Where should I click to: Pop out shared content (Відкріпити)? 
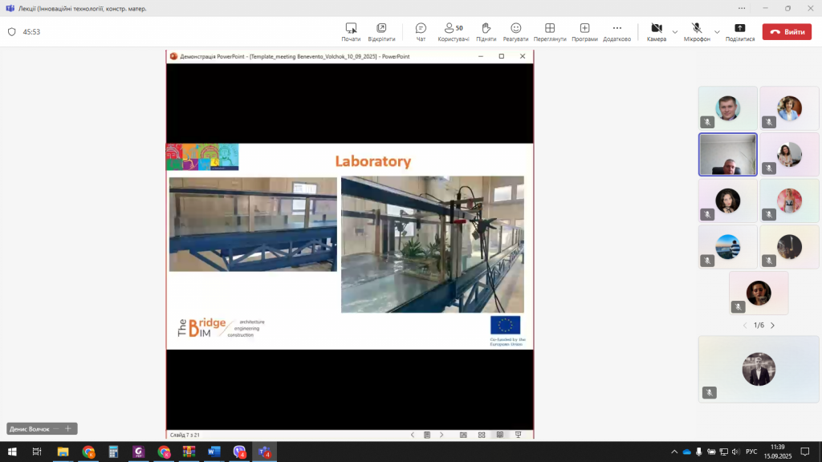[x=381, y=31]
